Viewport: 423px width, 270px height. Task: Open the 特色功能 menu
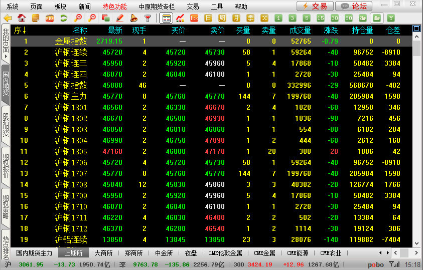[114, 7]
